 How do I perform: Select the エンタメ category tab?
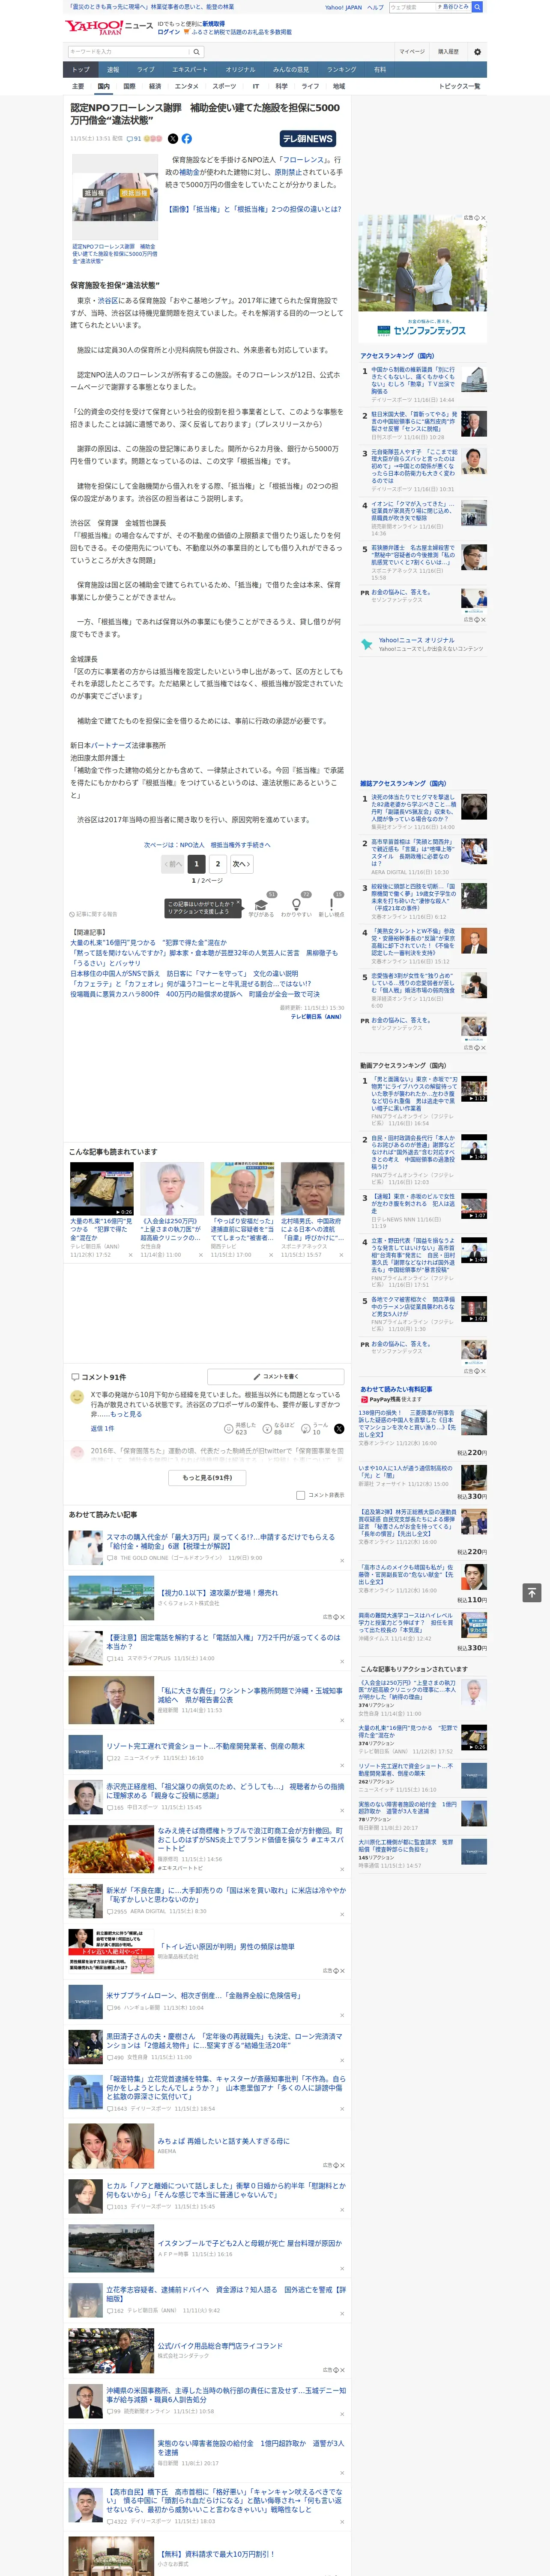(x=187, y=86)
